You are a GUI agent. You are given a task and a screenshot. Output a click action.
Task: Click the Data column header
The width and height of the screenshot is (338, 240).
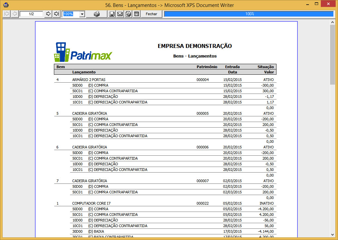click(x=232, y=72)
